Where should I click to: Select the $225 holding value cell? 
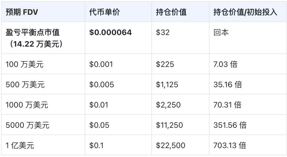[165, 64]
